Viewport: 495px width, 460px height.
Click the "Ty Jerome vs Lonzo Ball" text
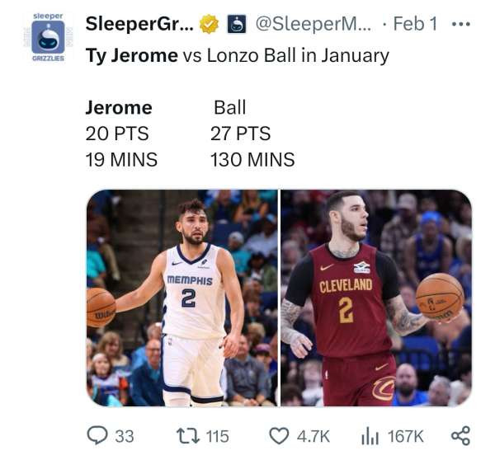pyautogui.click(x=238, y=56)
